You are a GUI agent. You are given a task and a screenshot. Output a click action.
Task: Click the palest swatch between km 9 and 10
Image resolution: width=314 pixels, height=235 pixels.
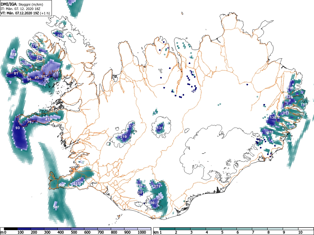[290, 229]
